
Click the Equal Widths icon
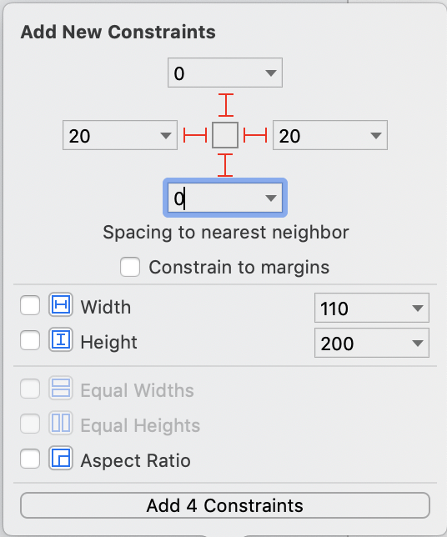tap(61, 388)
